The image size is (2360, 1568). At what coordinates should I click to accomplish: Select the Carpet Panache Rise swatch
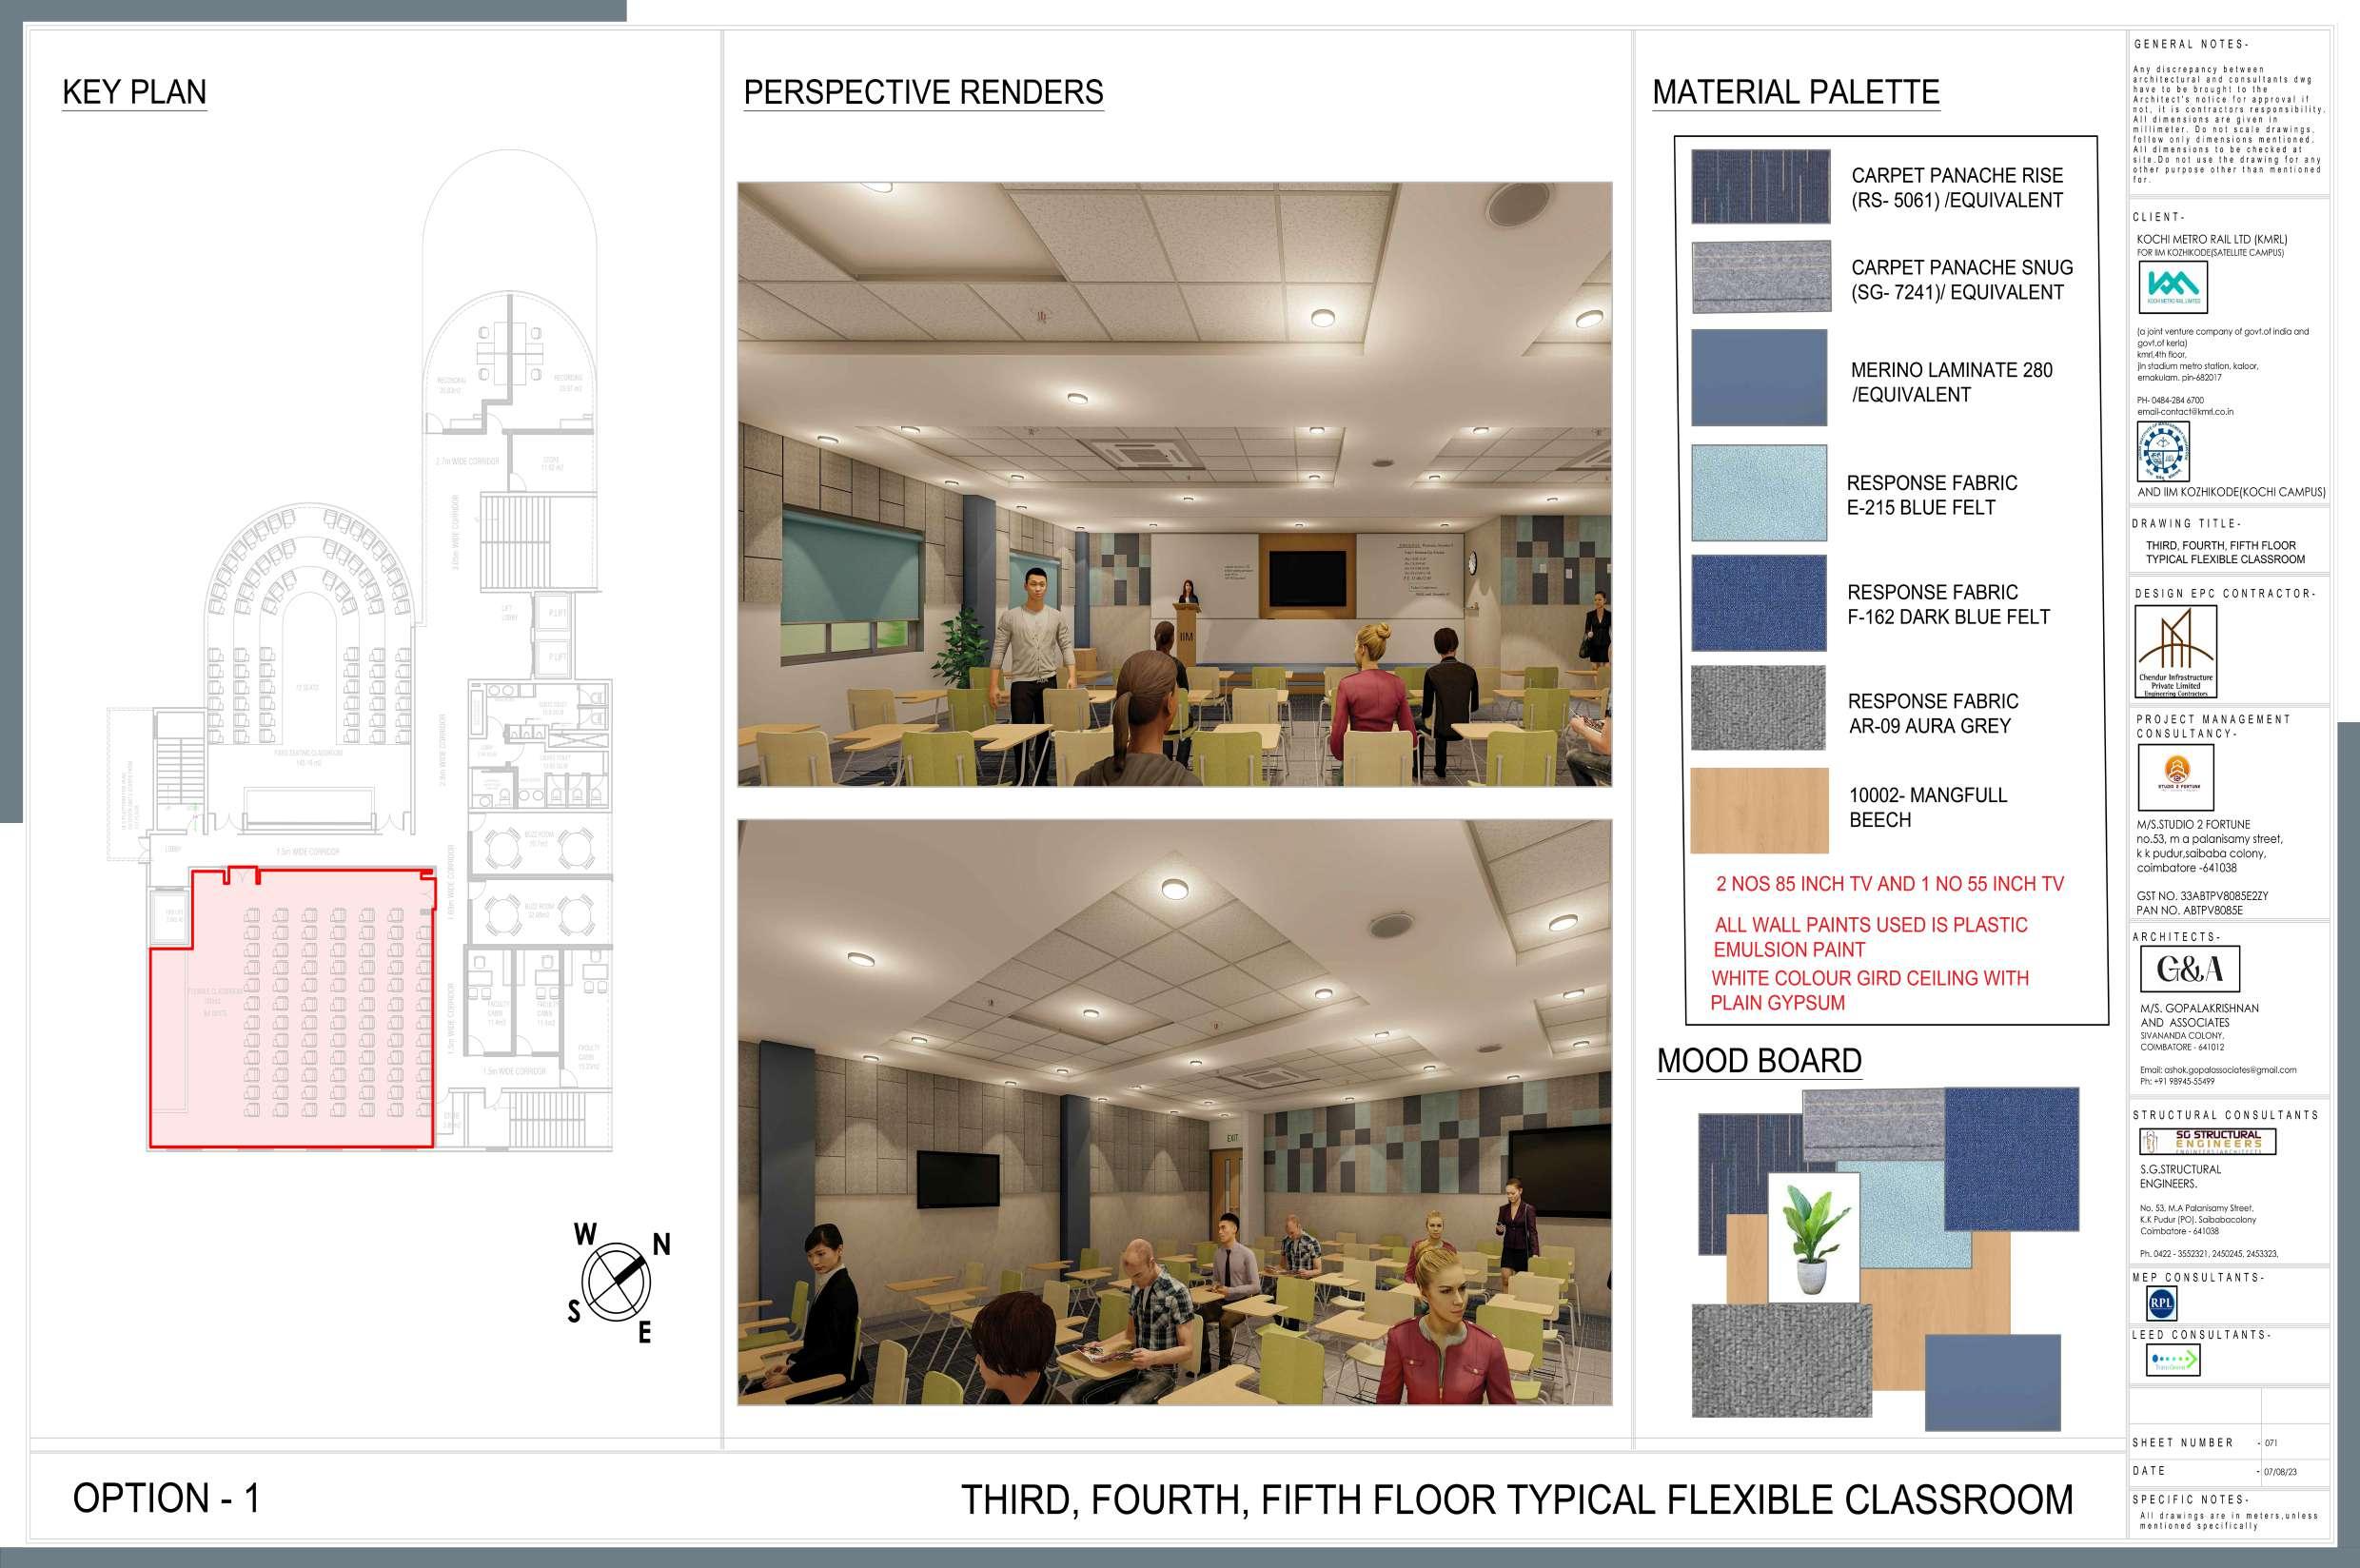(x=1761, y=186)
